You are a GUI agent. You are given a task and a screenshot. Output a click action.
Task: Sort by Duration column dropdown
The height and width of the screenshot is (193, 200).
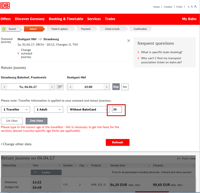click(75, 165)
